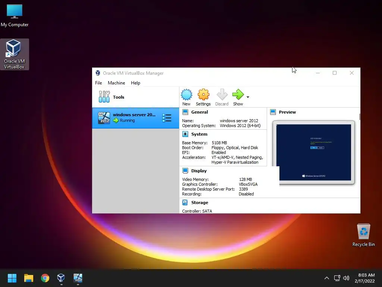Click the Running status green arrow icon
382x287 pixels.
116,120
